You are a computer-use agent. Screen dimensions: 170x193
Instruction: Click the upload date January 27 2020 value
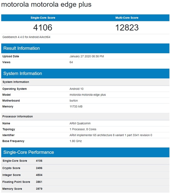[x=87, y=56]
